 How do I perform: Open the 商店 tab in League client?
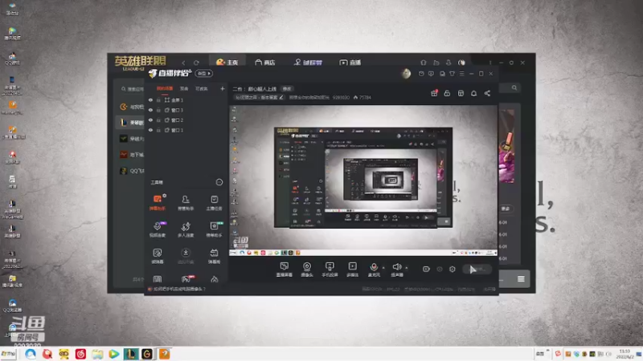coord(265,63)
